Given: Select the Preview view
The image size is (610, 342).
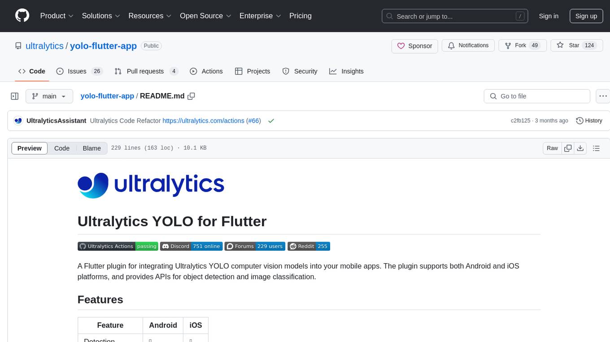Looking at the screenshot, I should tap(30, 148).
